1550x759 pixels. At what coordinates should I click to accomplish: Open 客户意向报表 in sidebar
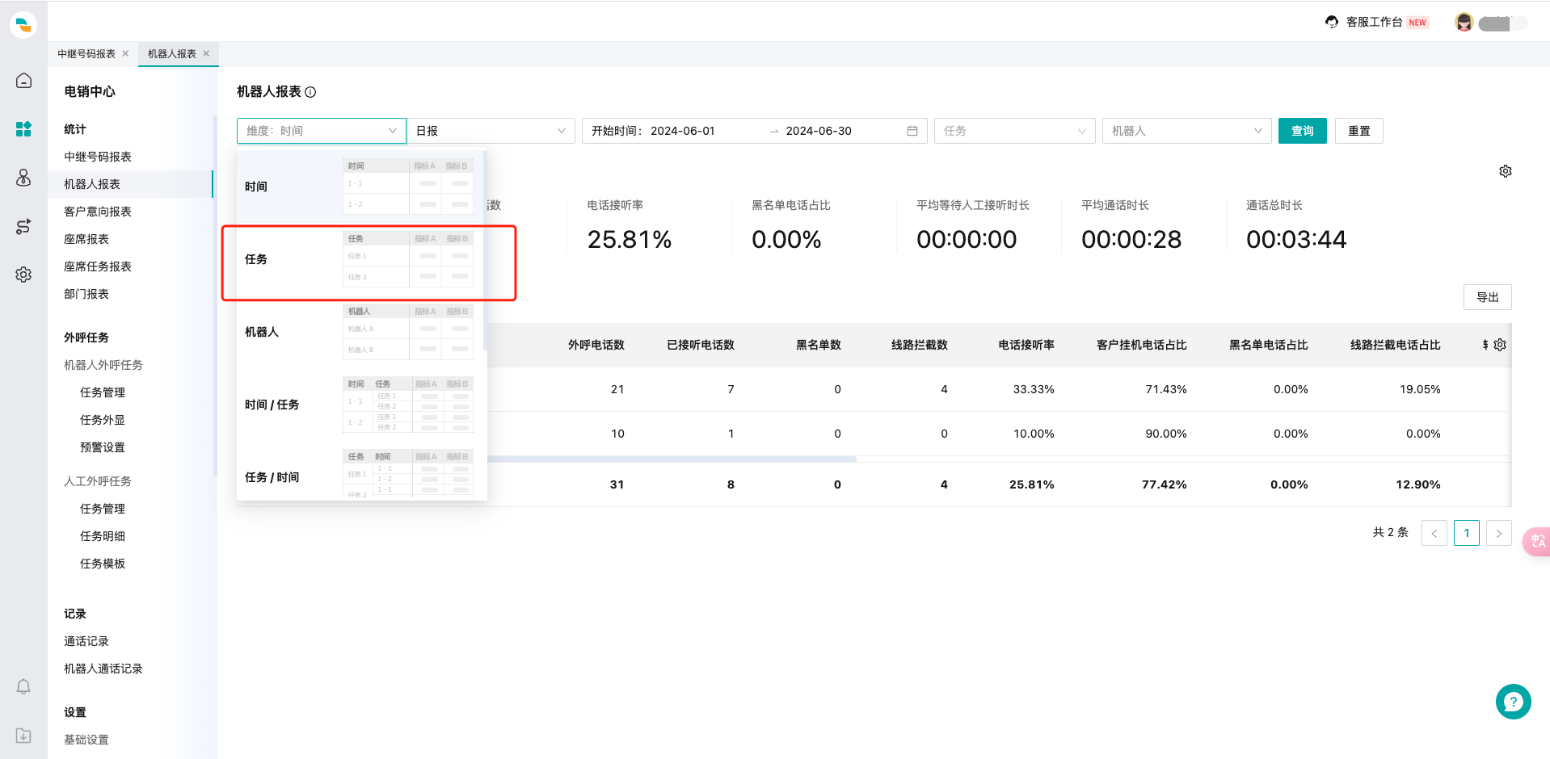[x=98, y=212]
